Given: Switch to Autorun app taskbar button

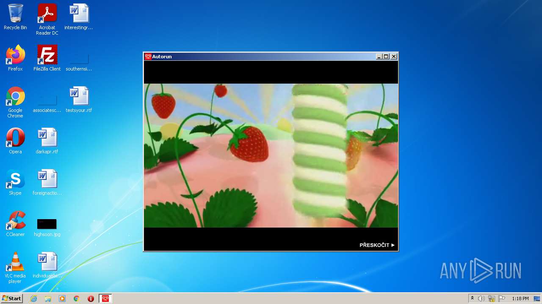Looking at the screenshot, I should [x=105, y=299].
